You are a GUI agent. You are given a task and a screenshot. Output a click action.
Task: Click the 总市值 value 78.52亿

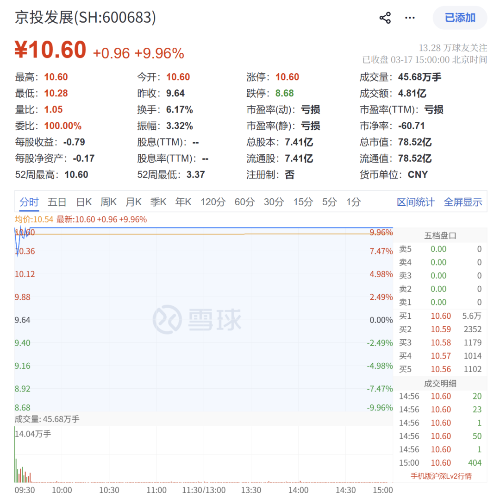click(415, 142)
